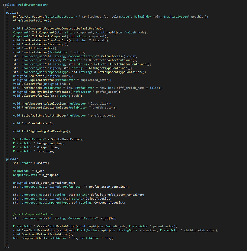Click SaveAllPrefabActor function name
Image resolution: width=247 pixels, height=251 pixels.
coord(37,48)
